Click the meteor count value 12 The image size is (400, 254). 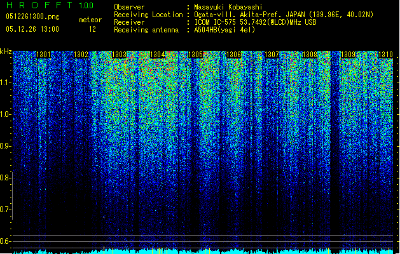coord(92,29)
